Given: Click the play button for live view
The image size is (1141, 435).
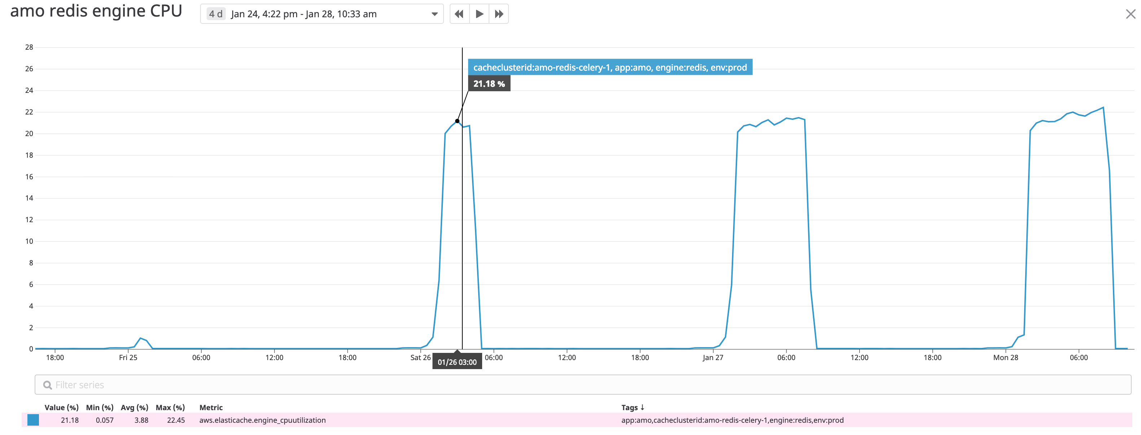Looking at the screenshot, I should point(479,14).
